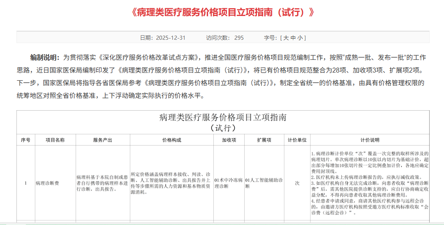
Task: Click the 01术中冷冻病理诊断 surcharge cell
Action: click(229, 183)
